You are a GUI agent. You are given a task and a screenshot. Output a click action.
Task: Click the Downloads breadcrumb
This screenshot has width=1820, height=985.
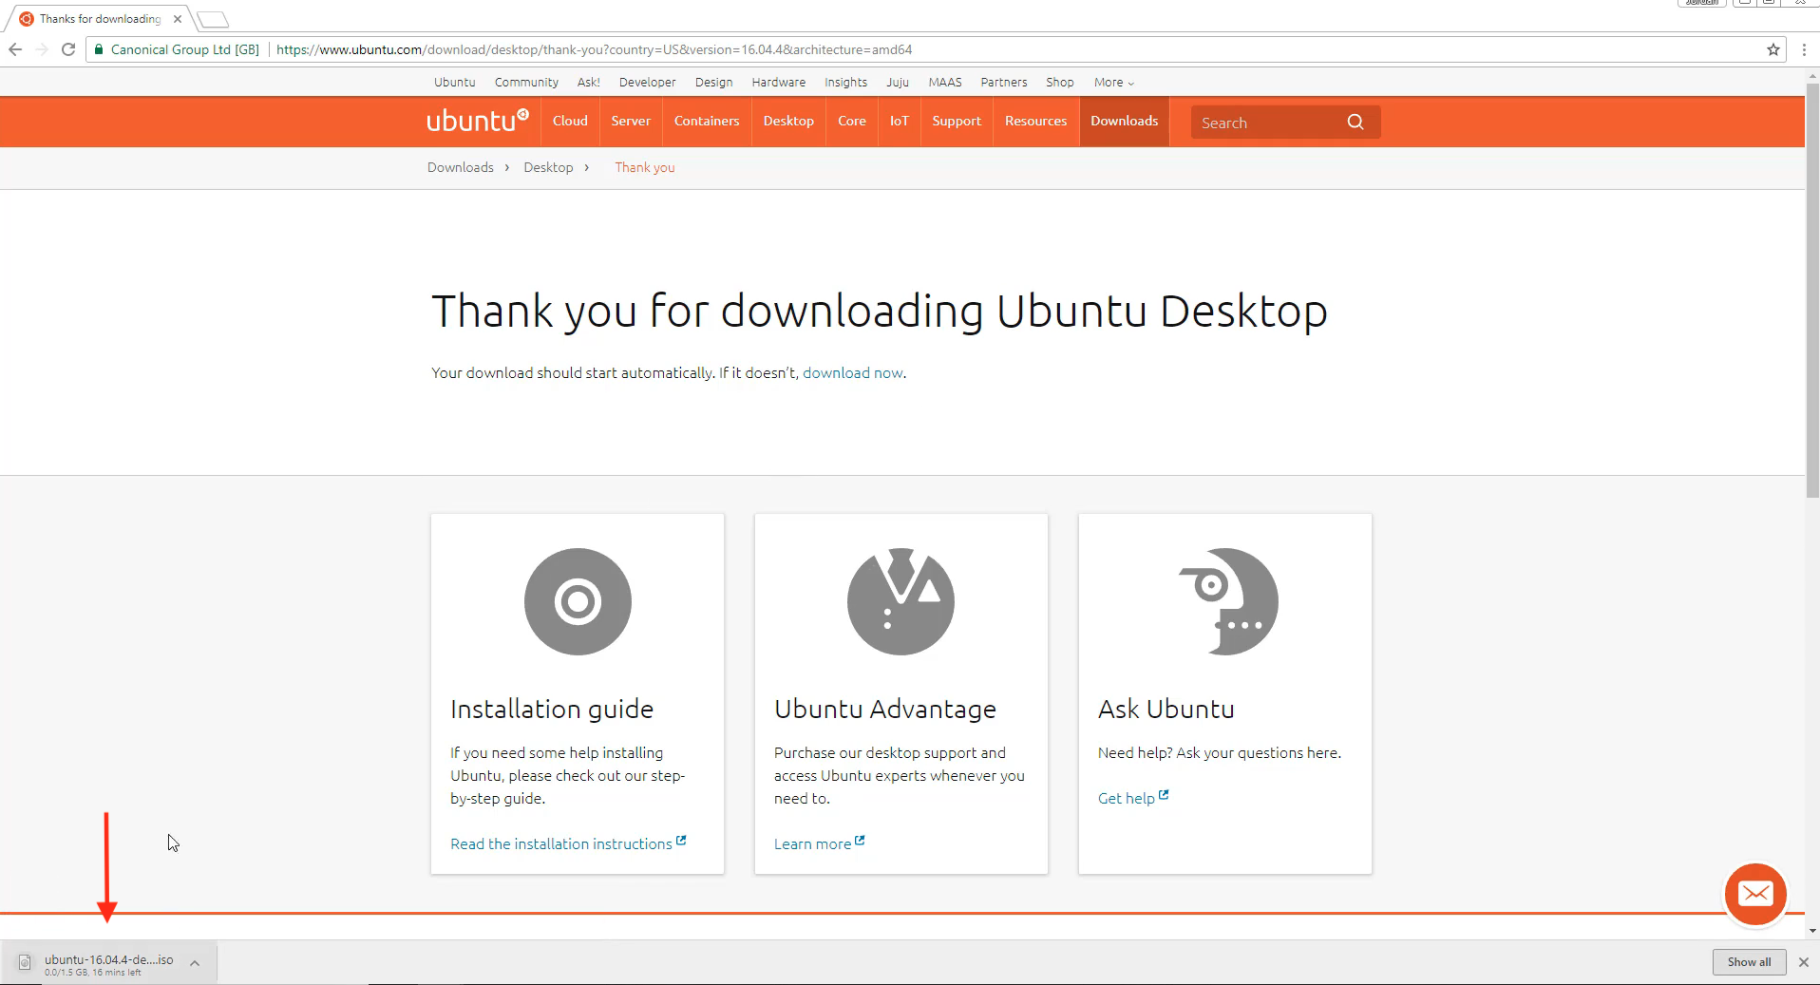pos(461,167)
